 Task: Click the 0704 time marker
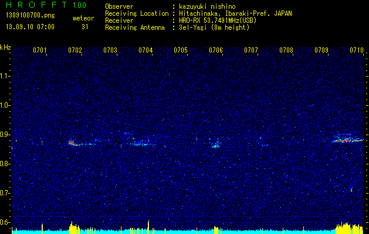(145, 50)
